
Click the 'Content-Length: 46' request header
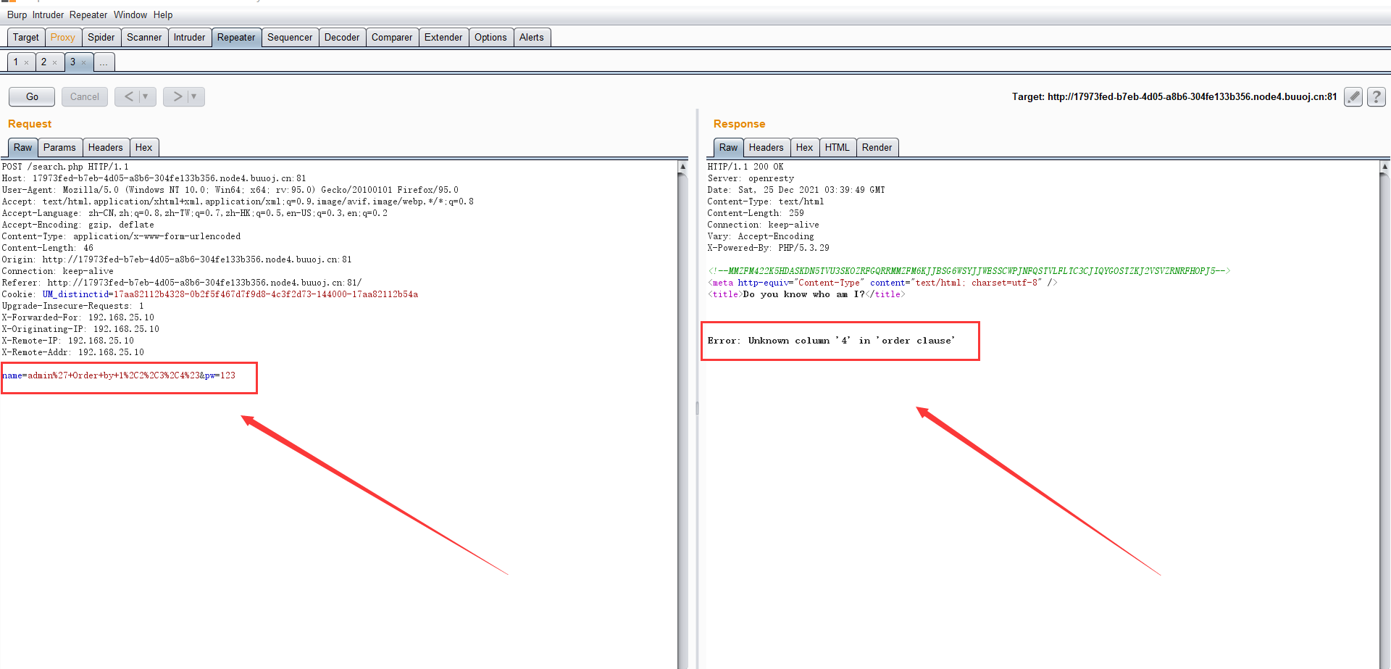(48, 248)
